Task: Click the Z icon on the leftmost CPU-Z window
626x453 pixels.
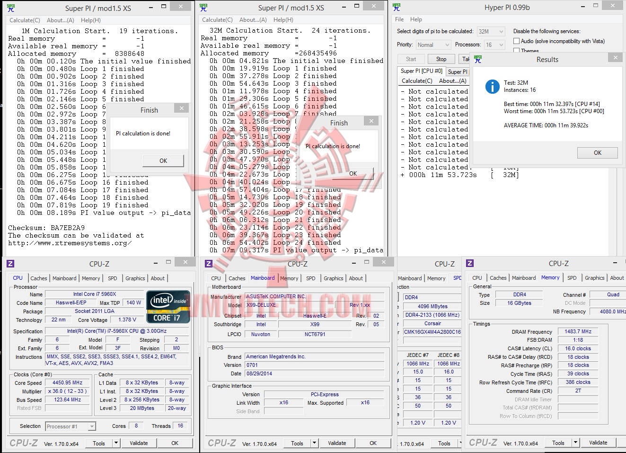Action: (x=10, y=263)
